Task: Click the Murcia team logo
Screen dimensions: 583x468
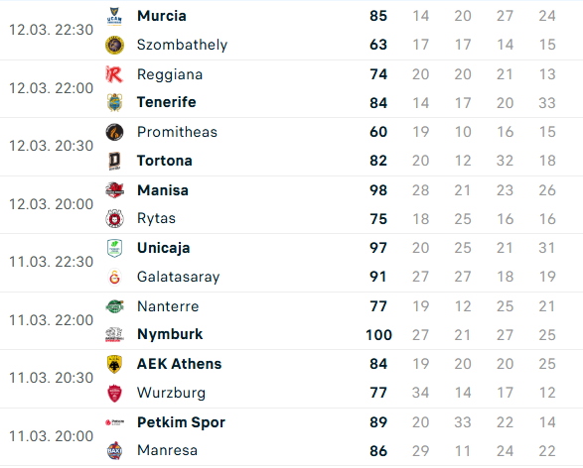Action: coord(114,16)
